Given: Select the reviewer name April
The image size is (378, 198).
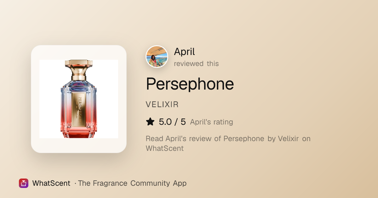Looking at the screenshot, I should pyautogui.click(x=184, y=52).
